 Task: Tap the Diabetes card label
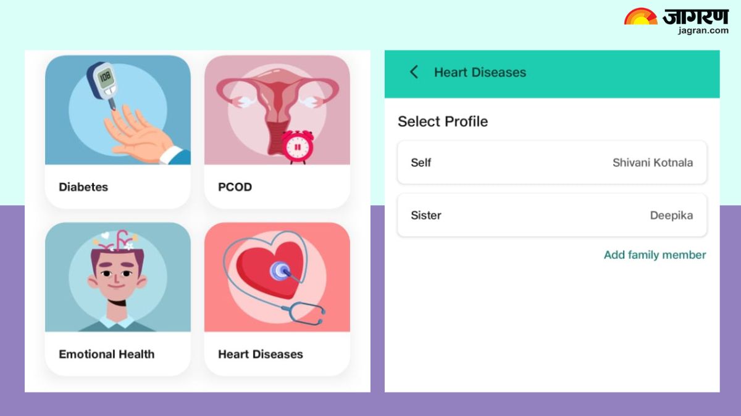pyautogui.click(x=83, y=187)
